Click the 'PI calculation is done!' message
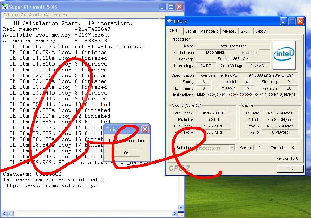311x218 pixels. pyautogui.click(x=128, y=141)
